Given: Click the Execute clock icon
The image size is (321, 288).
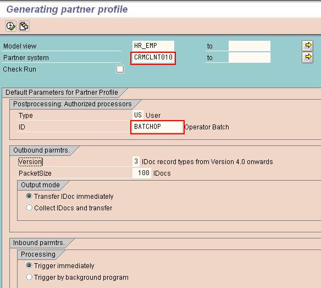Looking at the screenshot, I should [11, 26].
